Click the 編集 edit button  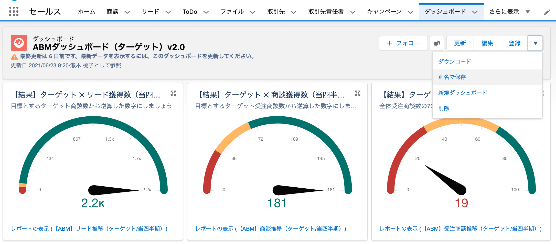(487, 43)
